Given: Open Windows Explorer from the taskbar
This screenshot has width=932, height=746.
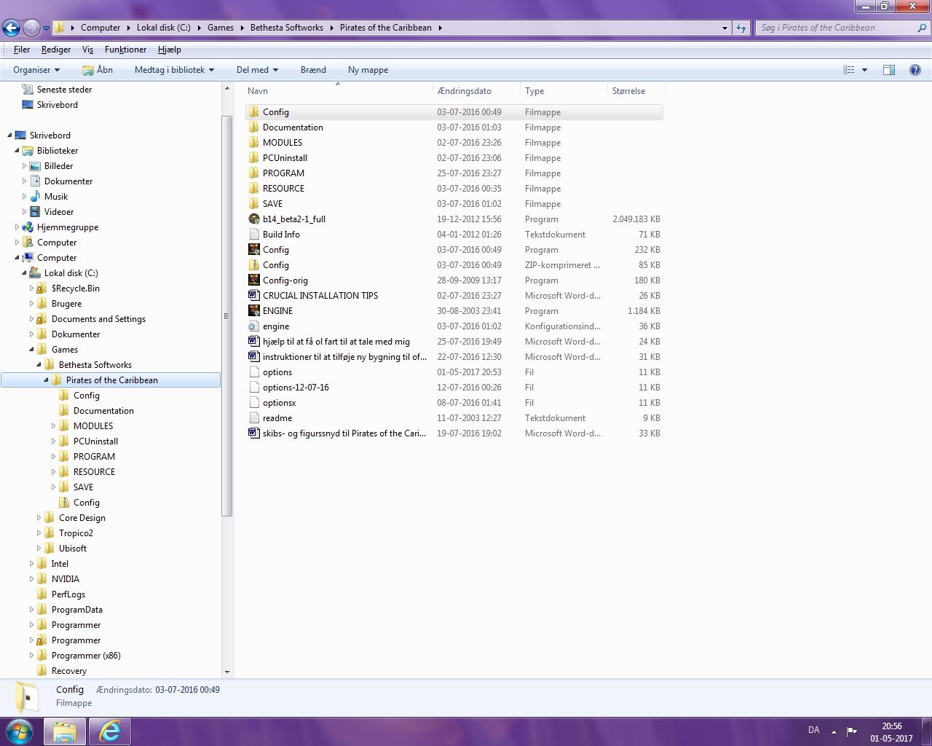Looking at the screenshot, I should point(65,731).
